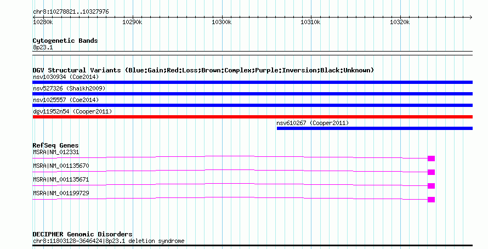Click the DGV Structural Variants track title
488x249 pixels.
(203, 70)
